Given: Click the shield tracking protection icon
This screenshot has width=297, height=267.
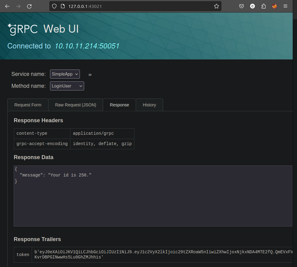Looking at the screenshot, I should 54,6.
